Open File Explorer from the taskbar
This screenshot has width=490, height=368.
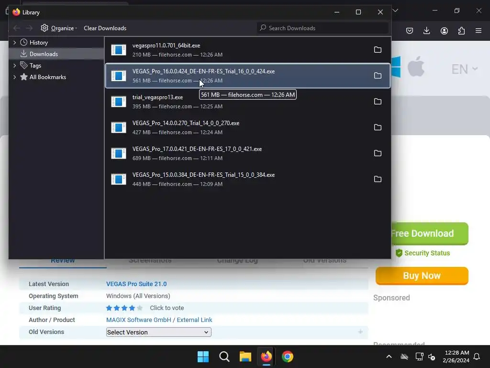(245, 356)
